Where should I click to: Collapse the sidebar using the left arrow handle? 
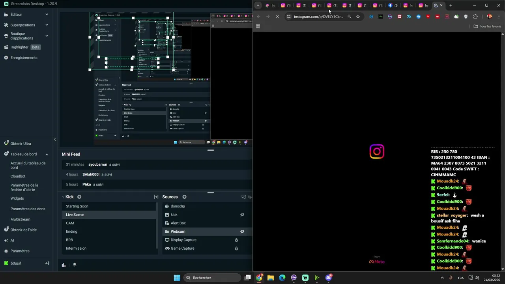(55, 139)
